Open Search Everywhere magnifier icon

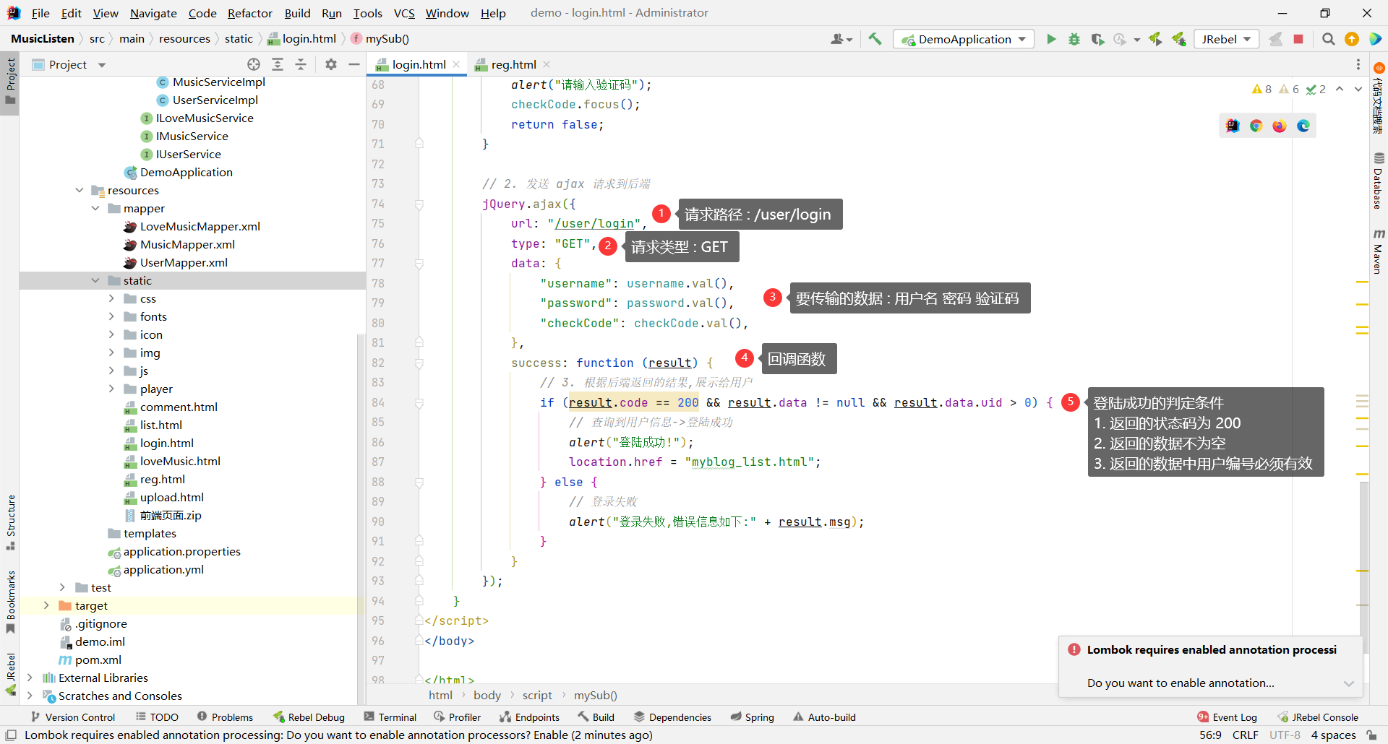point(1328,39)
